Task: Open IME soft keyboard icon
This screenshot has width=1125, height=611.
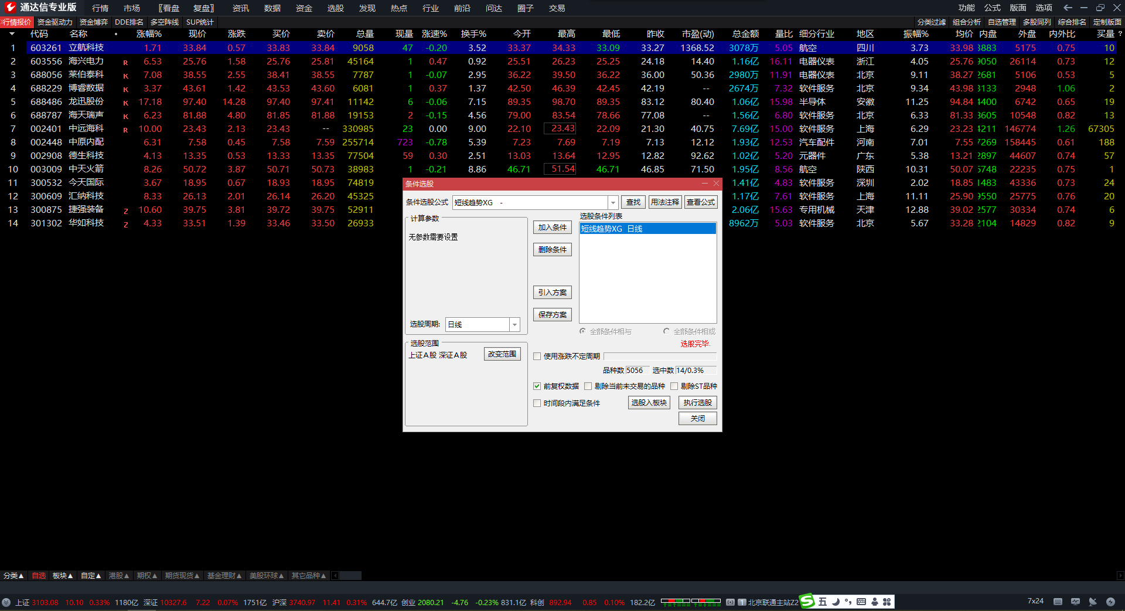Action: (861, 602)
